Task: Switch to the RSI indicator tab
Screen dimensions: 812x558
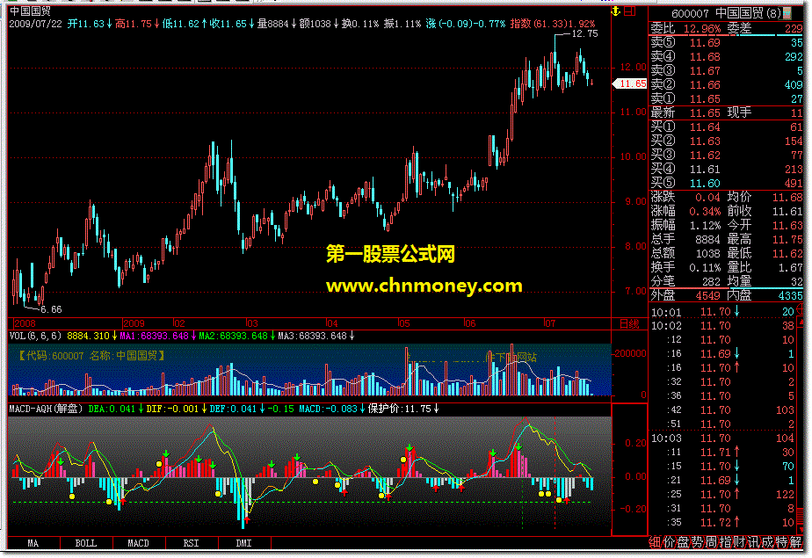Action: tap(191, 543)
